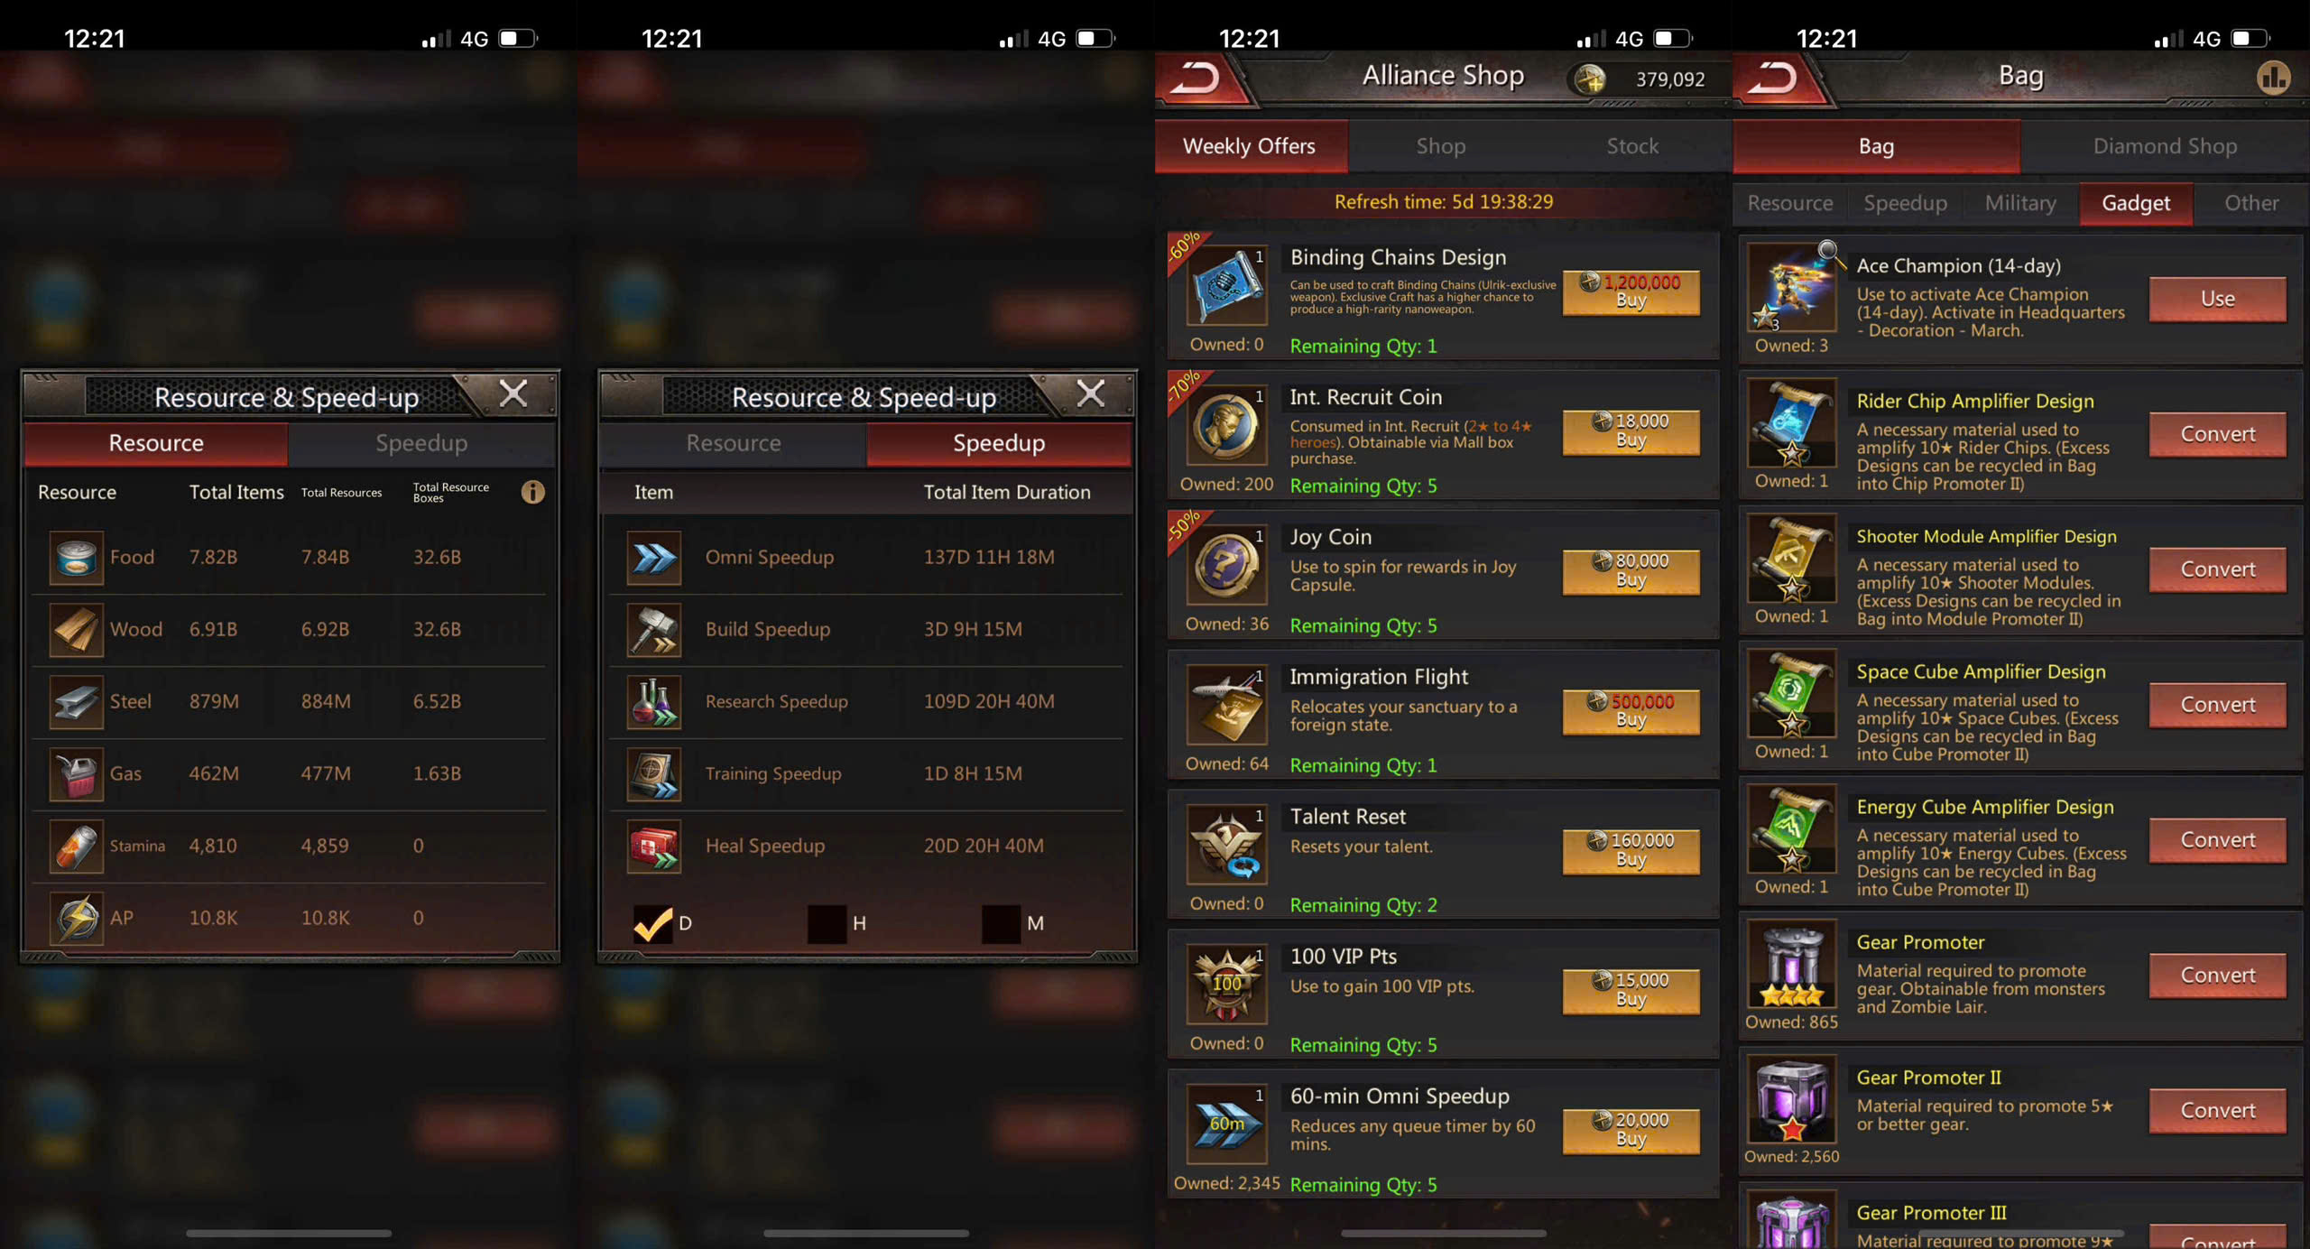
Task: Select the Immigration Flight item icon
Action: click(1226, 705)
